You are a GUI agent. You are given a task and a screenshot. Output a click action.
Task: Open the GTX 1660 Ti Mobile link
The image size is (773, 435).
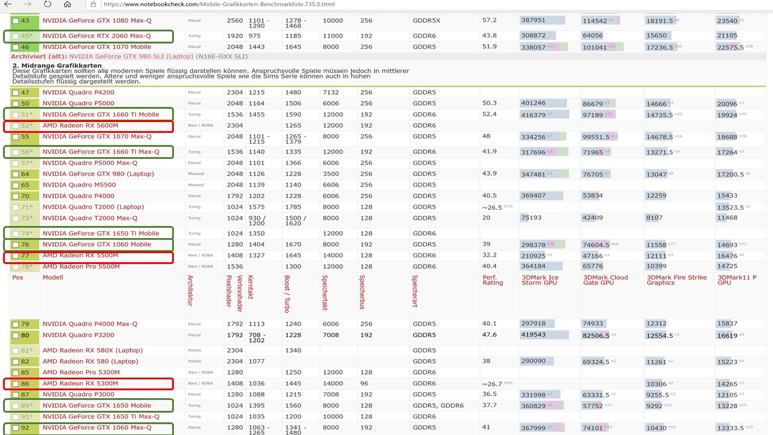[x=101, y=114]
